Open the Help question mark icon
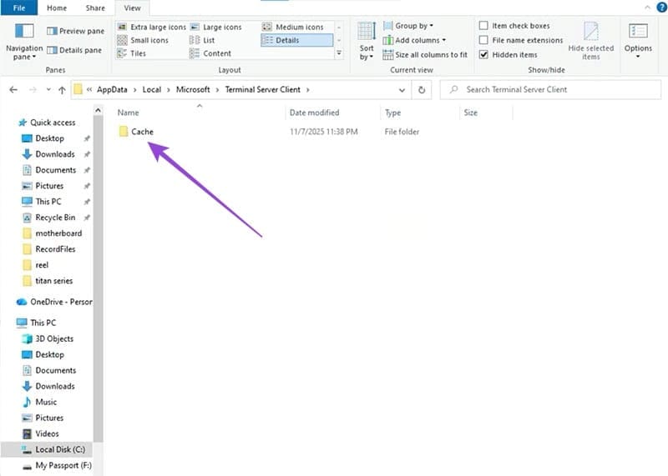This screenshot has width=668, height=476. (x=662, y=7)
